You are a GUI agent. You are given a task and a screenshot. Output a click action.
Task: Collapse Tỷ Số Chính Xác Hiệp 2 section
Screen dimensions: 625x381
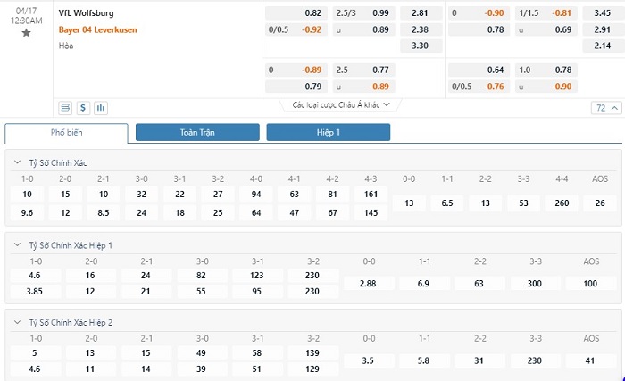(19, 322)
